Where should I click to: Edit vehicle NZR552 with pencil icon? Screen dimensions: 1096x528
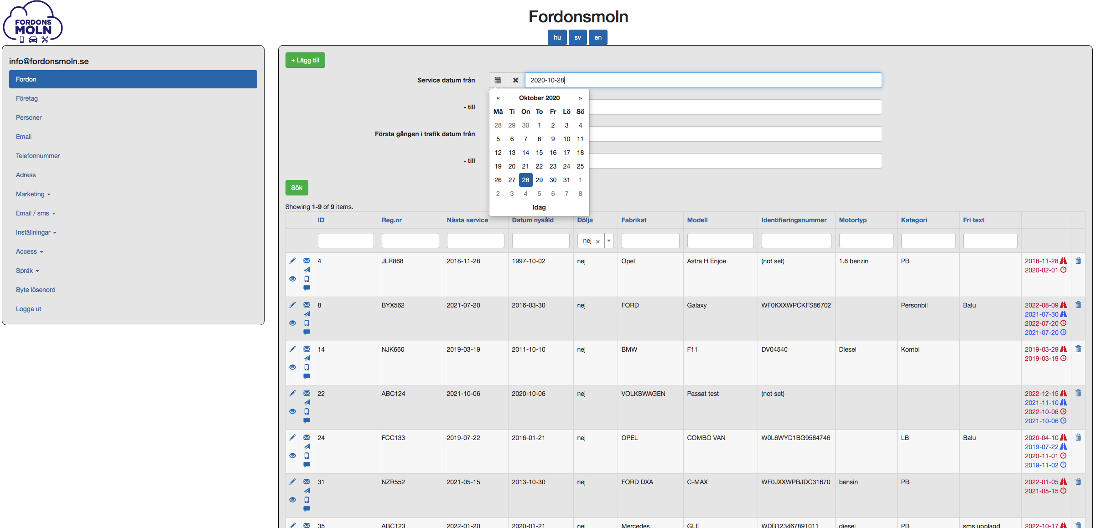point(292,482)
